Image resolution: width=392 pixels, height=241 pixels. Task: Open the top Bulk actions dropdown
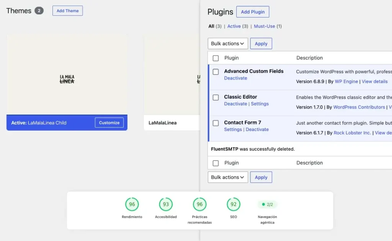tap(228, 44)
